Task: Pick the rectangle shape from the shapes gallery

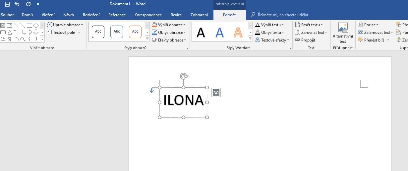Action: point(29,26)
